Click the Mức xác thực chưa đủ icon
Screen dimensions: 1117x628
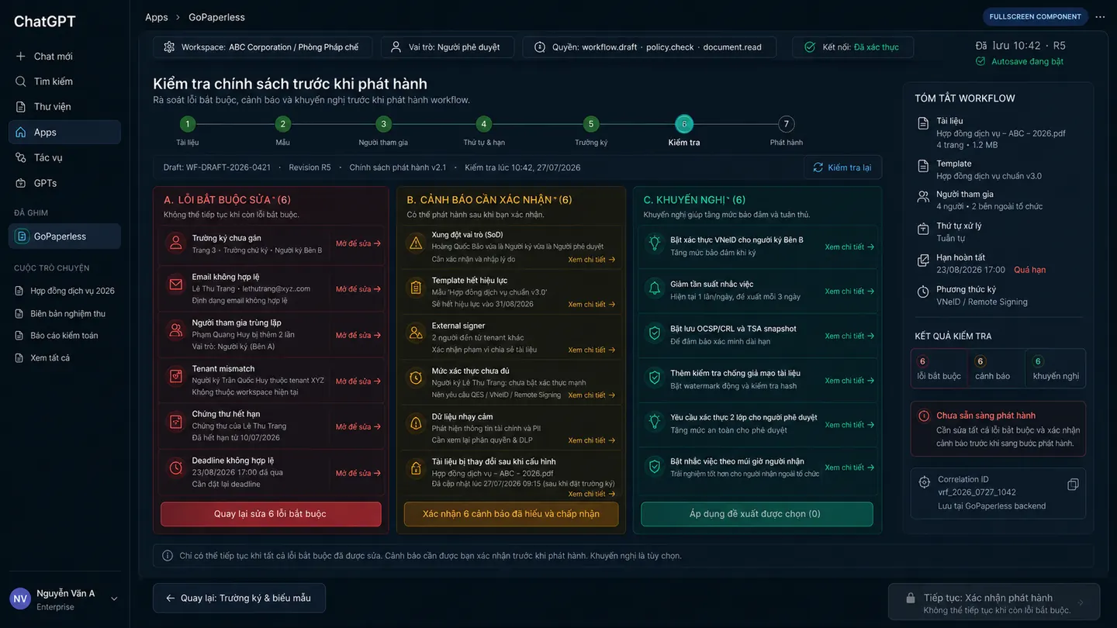pyautogui.click(x=417, y=378)
